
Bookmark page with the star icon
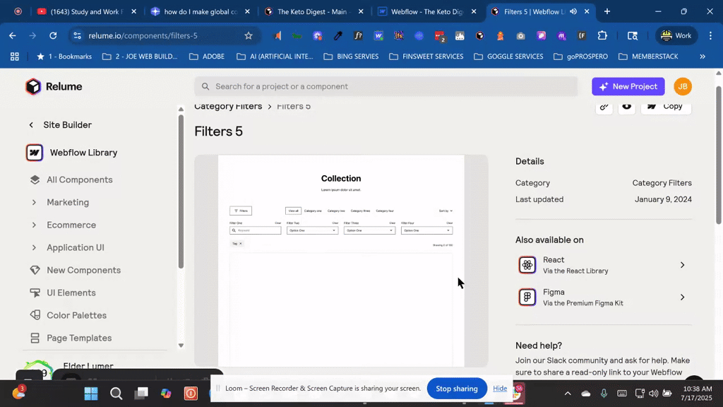tap(248, 35)
